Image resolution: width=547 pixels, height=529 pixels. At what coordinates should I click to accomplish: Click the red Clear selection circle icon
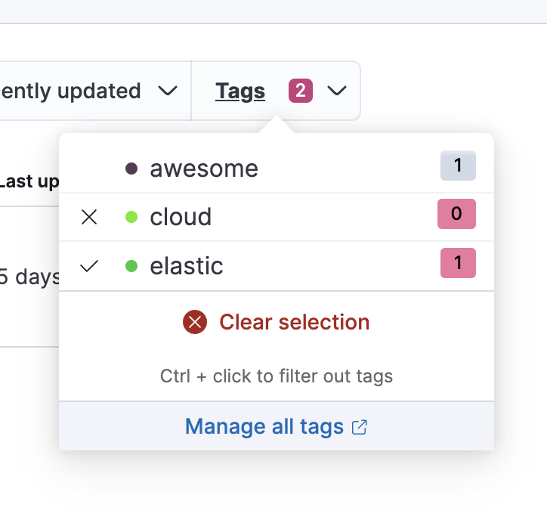click(x=195, y=323)
